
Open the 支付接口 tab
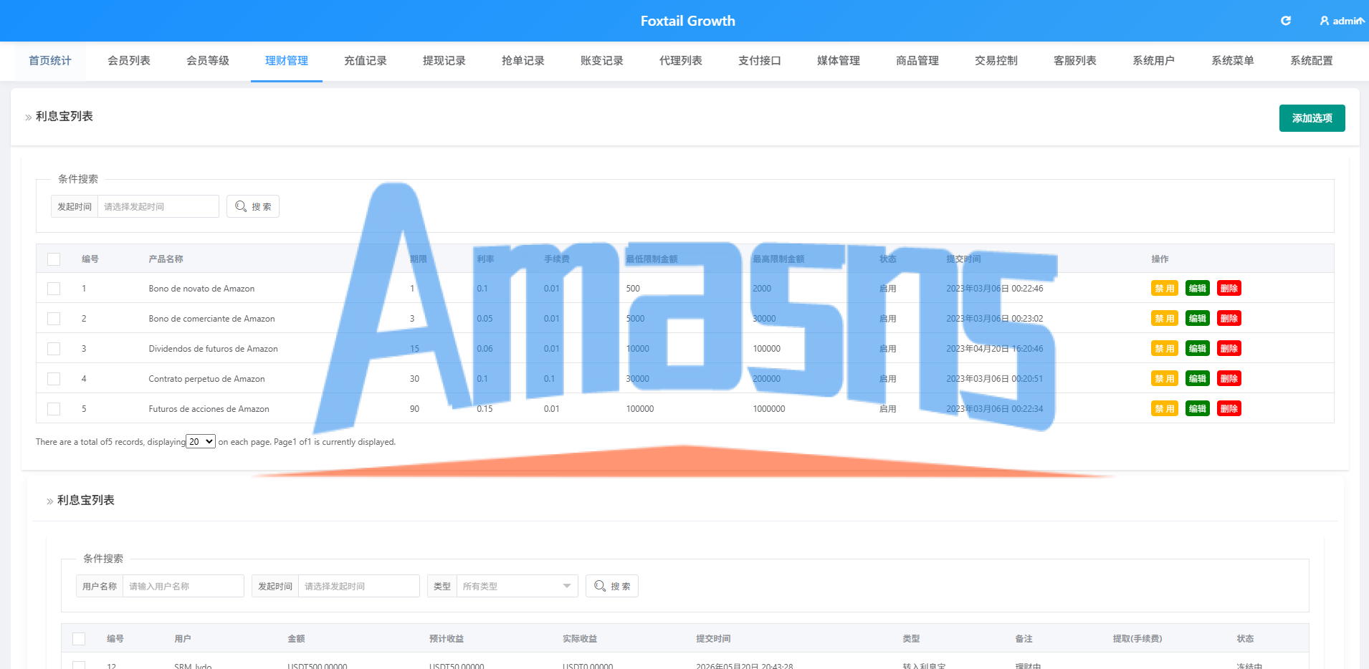tap(760, 61)
